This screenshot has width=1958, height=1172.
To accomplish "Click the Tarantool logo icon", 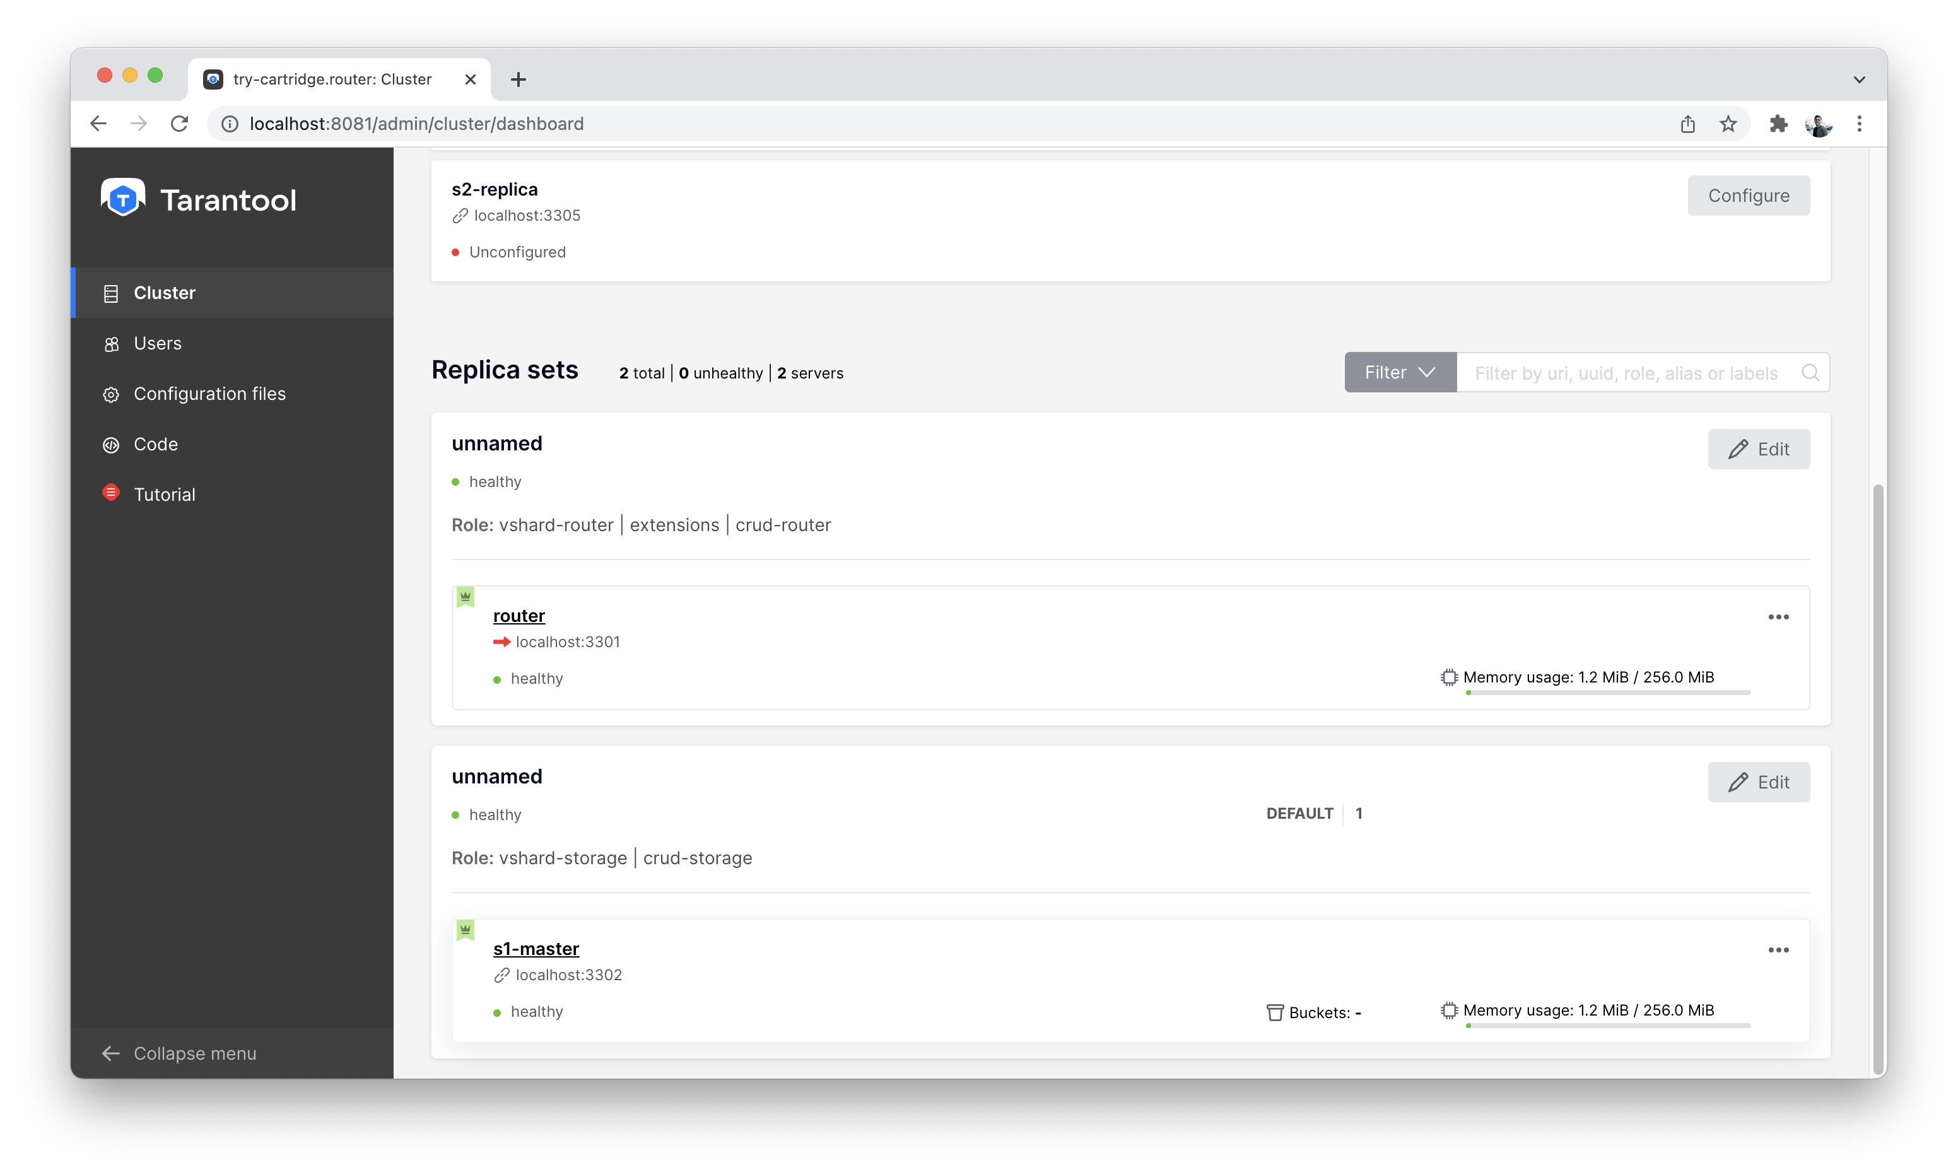I will tap(123, 197).
